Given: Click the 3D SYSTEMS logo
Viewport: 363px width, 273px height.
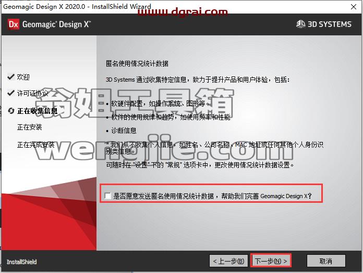Looking at the screenshot, I should pyautogui.click(x=324, y=24).
